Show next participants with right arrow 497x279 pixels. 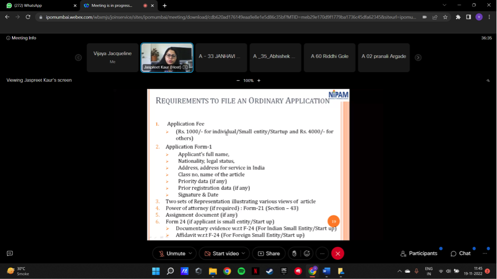pos(418,57)
